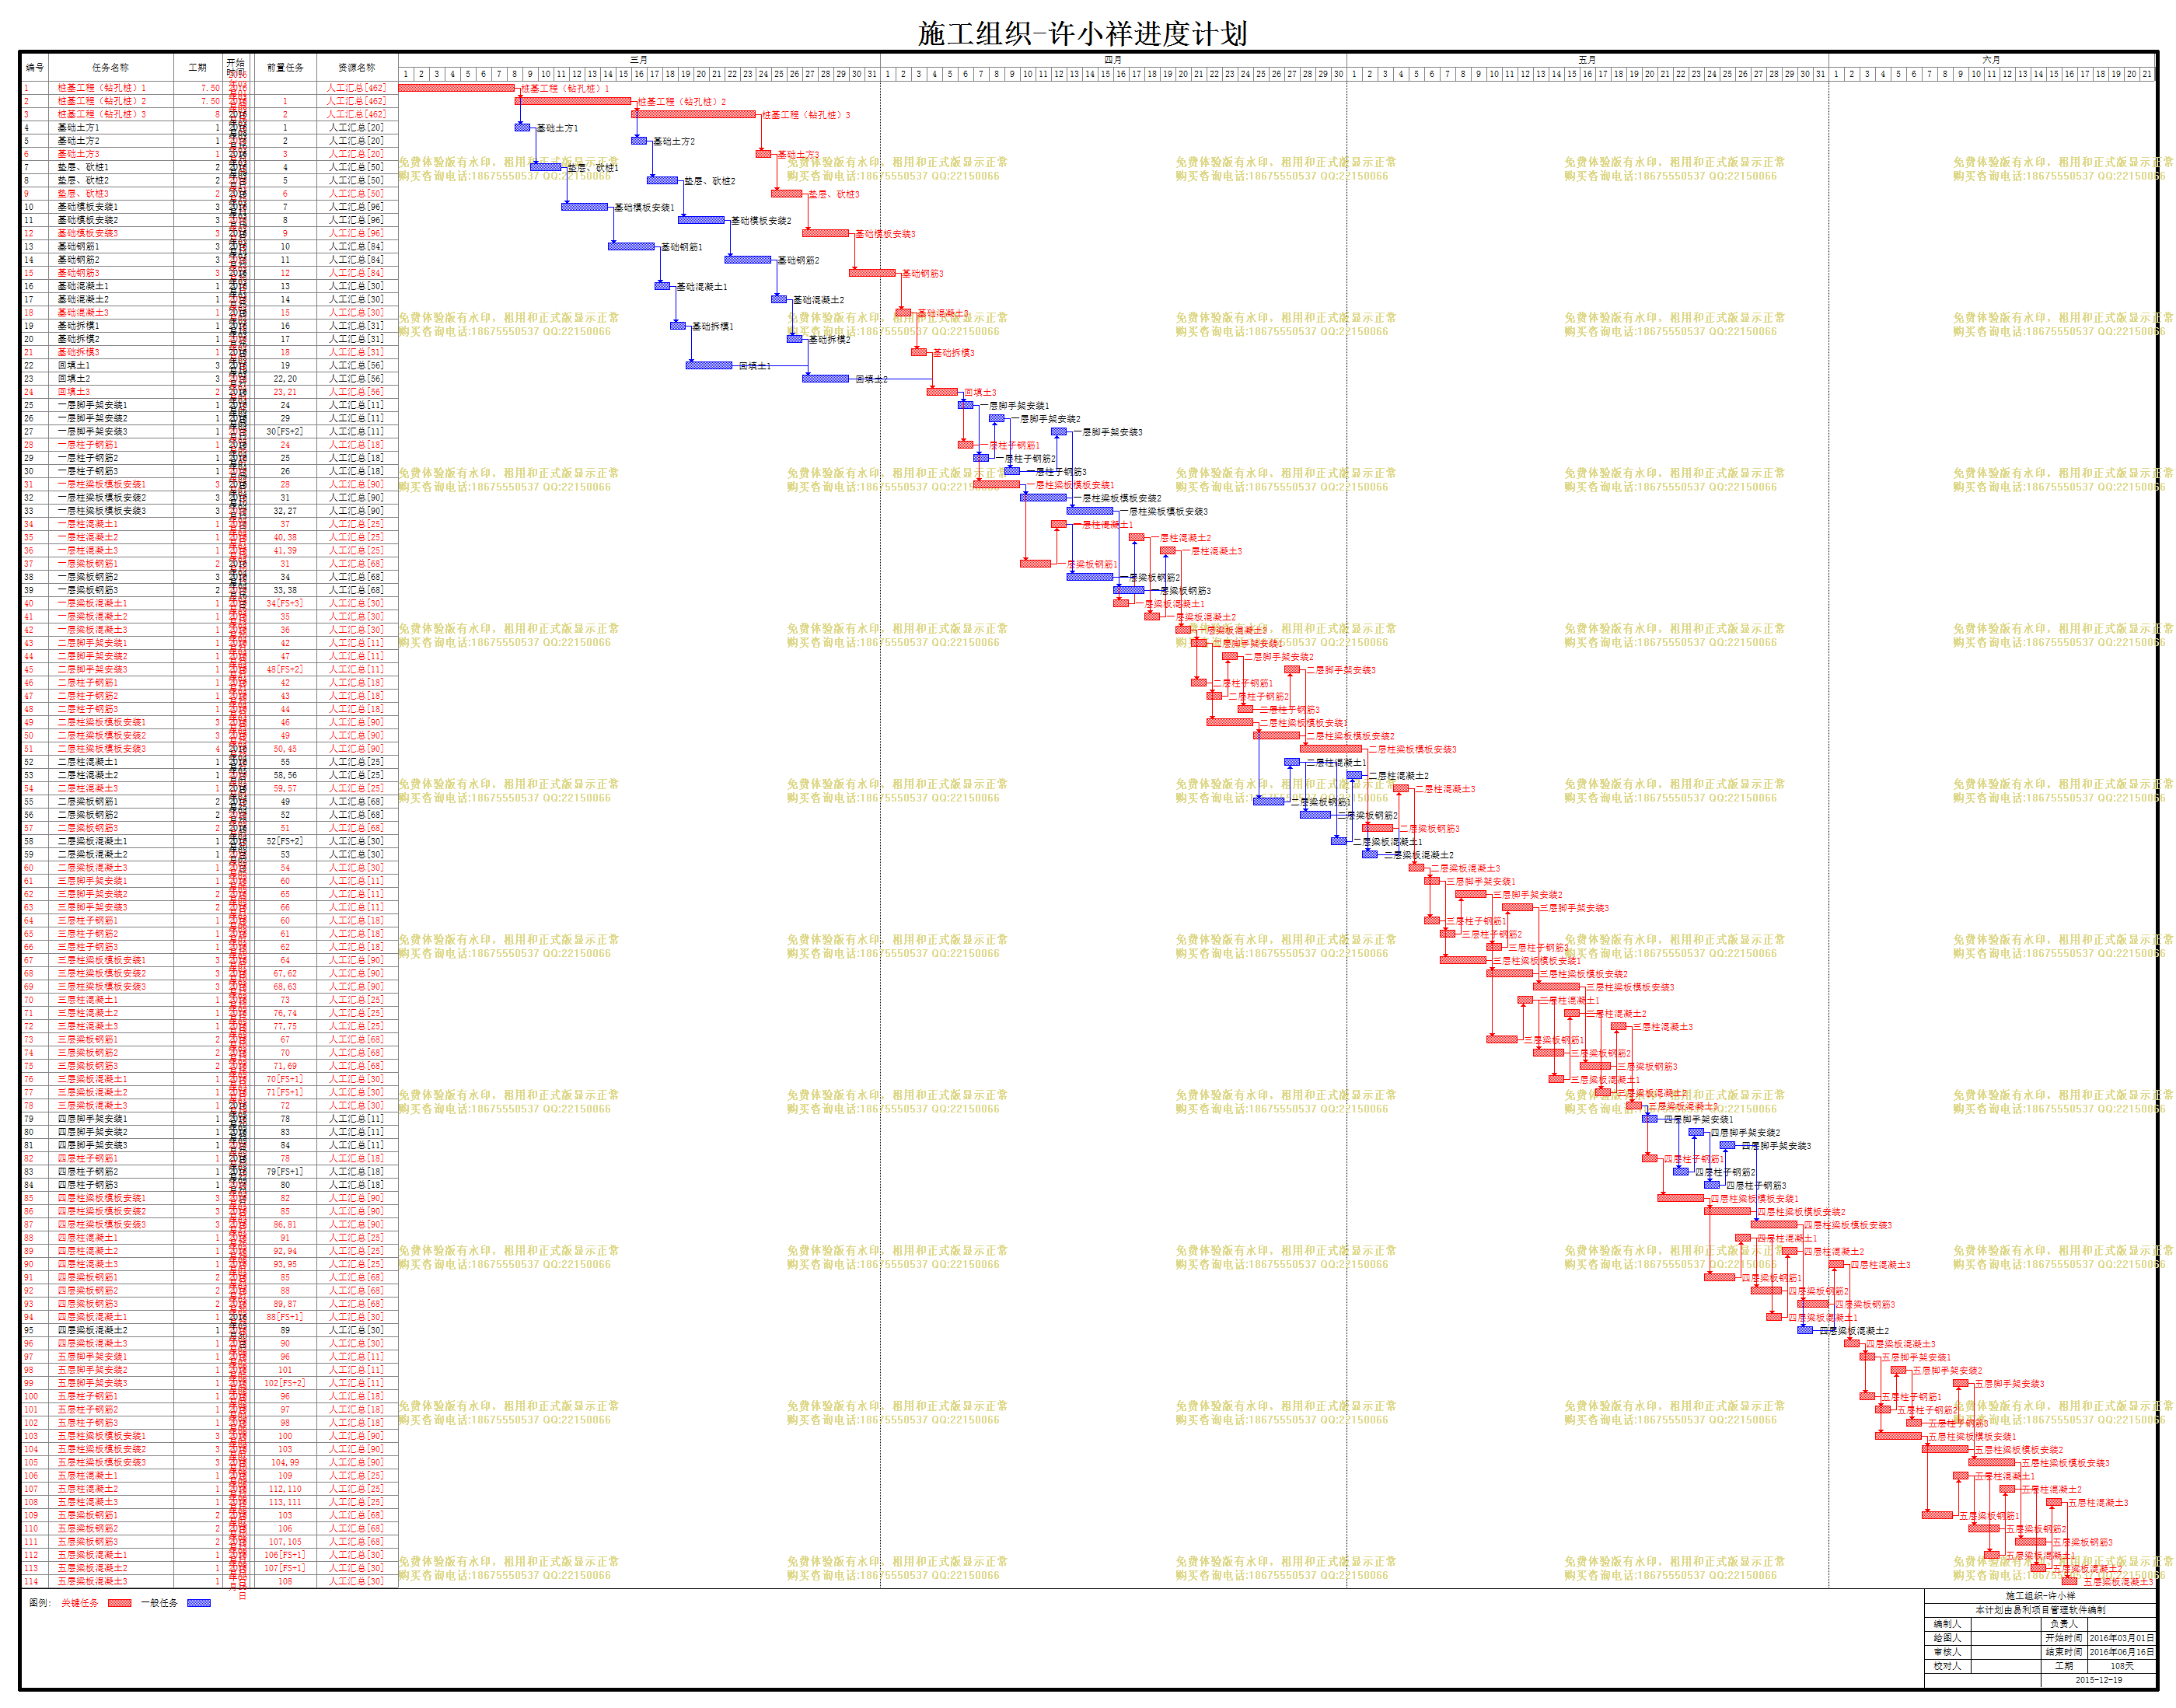Click the 2015-12-19 date in title block
2176x1708 pixels.
tap(2098, 1680)
